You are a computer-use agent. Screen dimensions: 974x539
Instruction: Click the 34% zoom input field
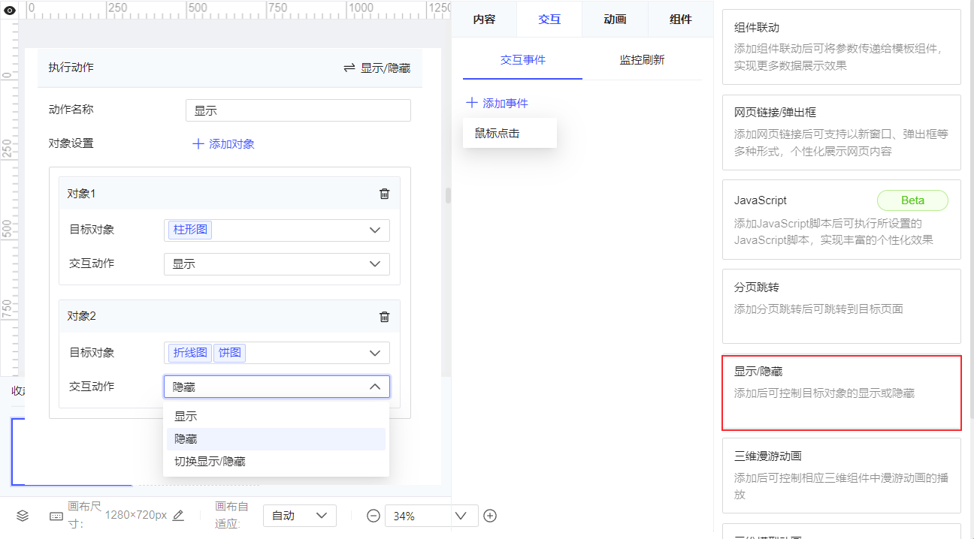[419, 516]
